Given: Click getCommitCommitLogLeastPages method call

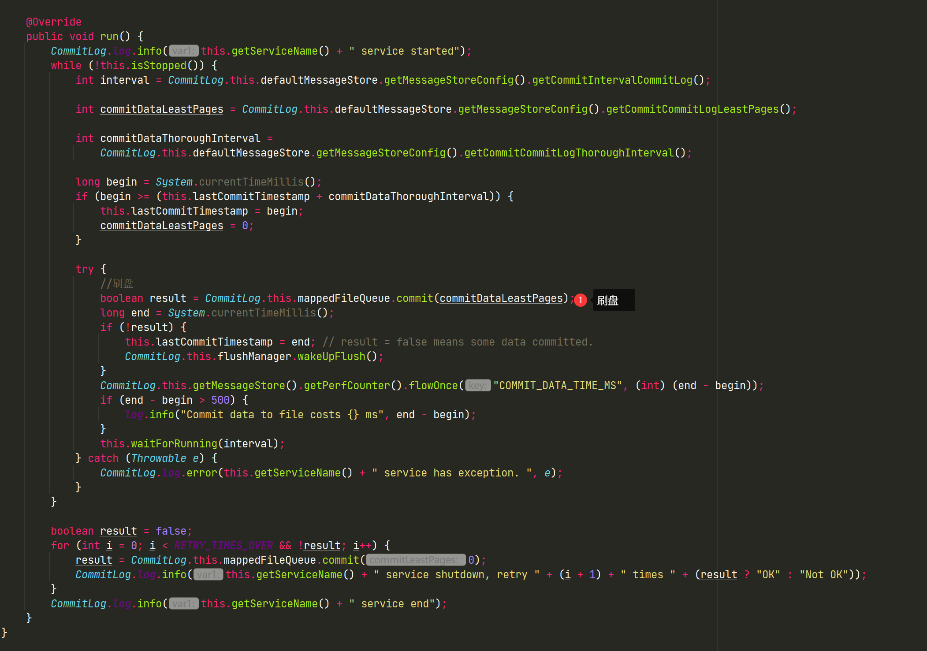Looking at the screenshot, I should click(692, 109).
